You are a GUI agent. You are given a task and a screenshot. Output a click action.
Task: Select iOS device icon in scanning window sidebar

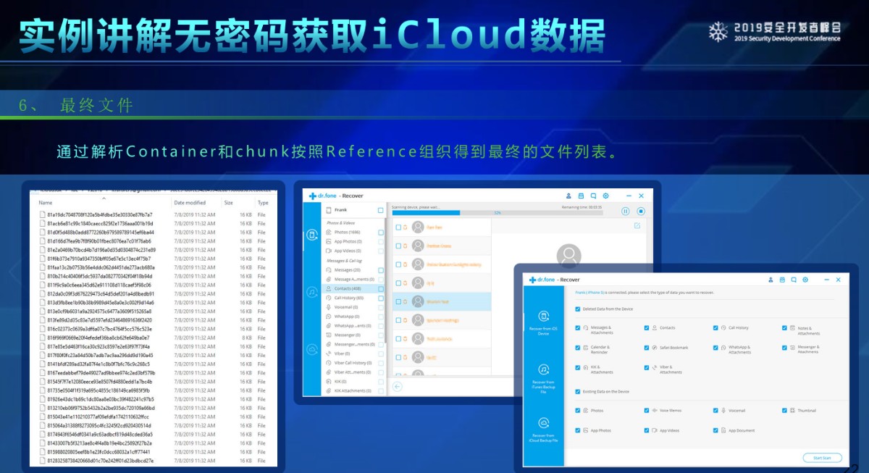(x=312, y=235)
